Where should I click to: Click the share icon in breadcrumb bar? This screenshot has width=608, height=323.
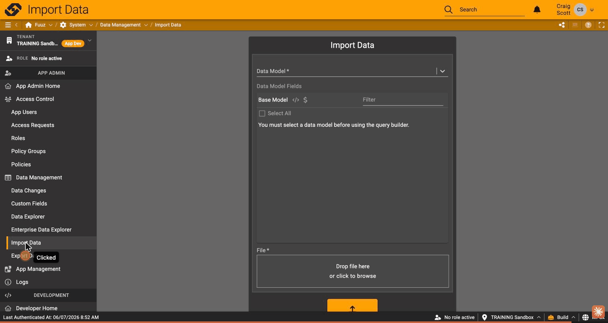tap(562, 25)
